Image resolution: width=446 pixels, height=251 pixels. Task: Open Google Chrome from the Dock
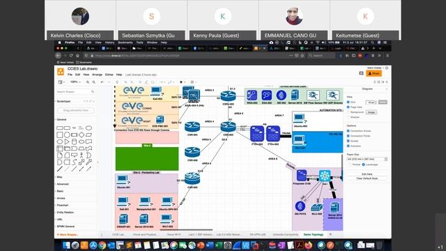pos(102,245)
